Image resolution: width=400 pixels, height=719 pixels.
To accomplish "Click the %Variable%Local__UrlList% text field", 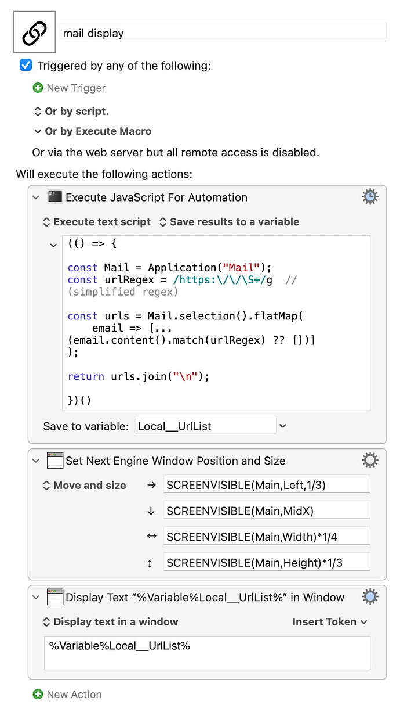I will point(207,653).
